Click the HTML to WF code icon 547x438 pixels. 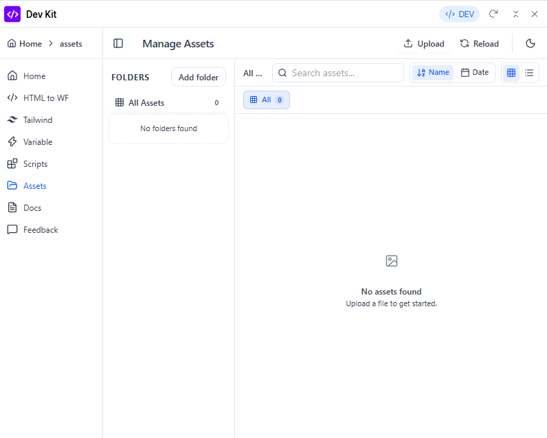click(x=12, y=97)
